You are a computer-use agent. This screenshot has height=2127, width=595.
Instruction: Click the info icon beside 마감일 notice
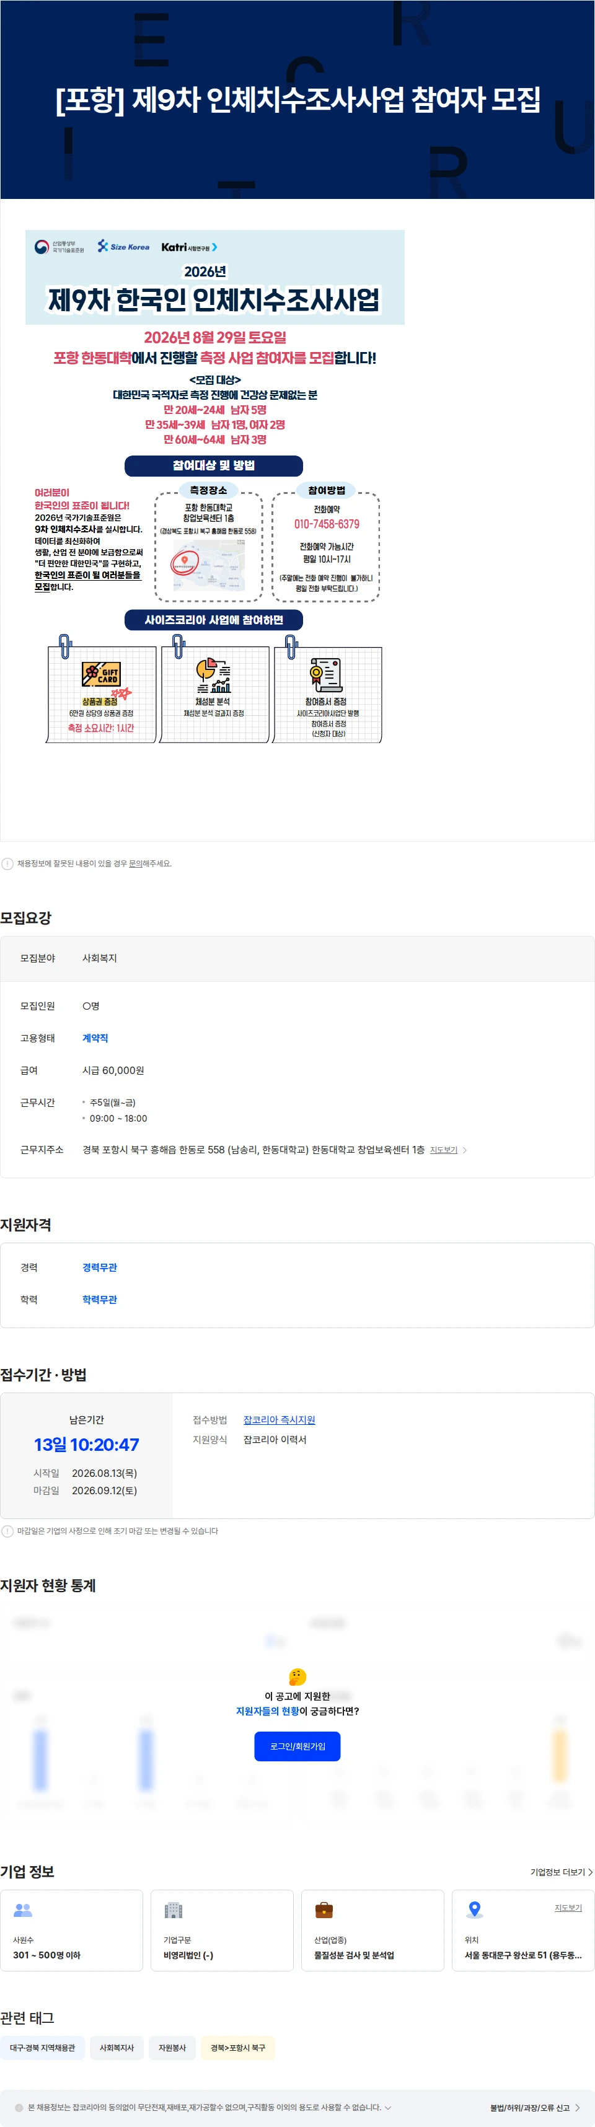coord(7,1531)
